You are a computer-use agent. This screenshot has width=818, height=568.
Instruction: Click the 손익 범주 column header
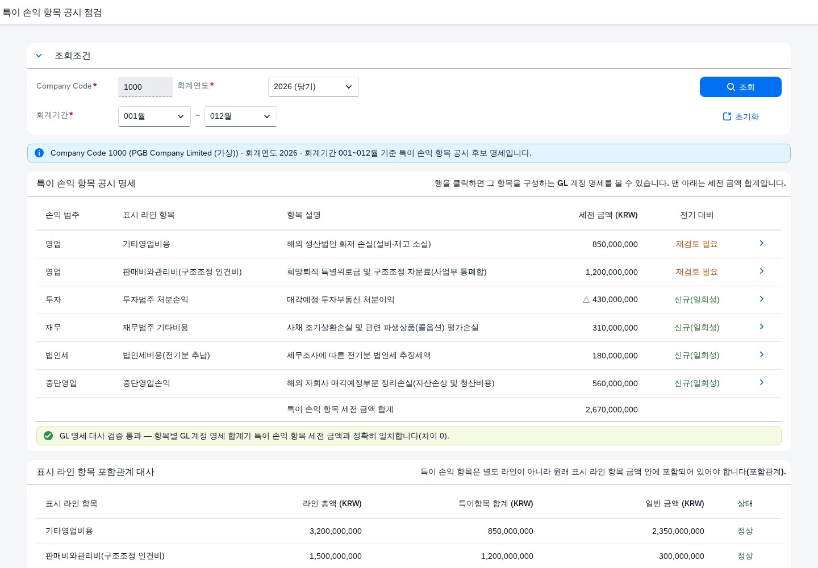click(62, 215)
